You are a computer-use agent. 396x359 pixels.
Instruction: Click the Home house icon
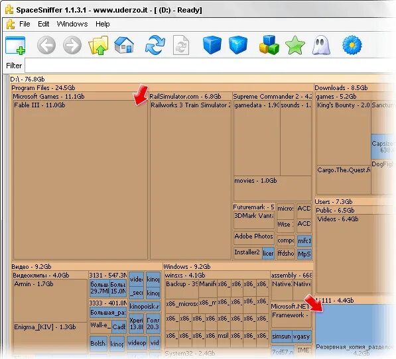tap(124, 45)
